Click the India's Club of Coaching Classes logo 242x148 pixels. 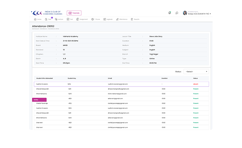[x=47, y=13]
